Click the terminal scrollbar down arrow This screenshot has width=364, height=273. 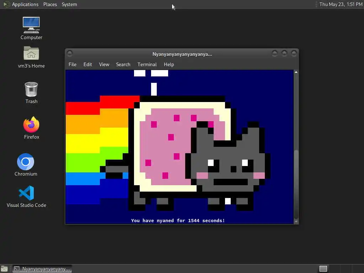click(296, 221)
